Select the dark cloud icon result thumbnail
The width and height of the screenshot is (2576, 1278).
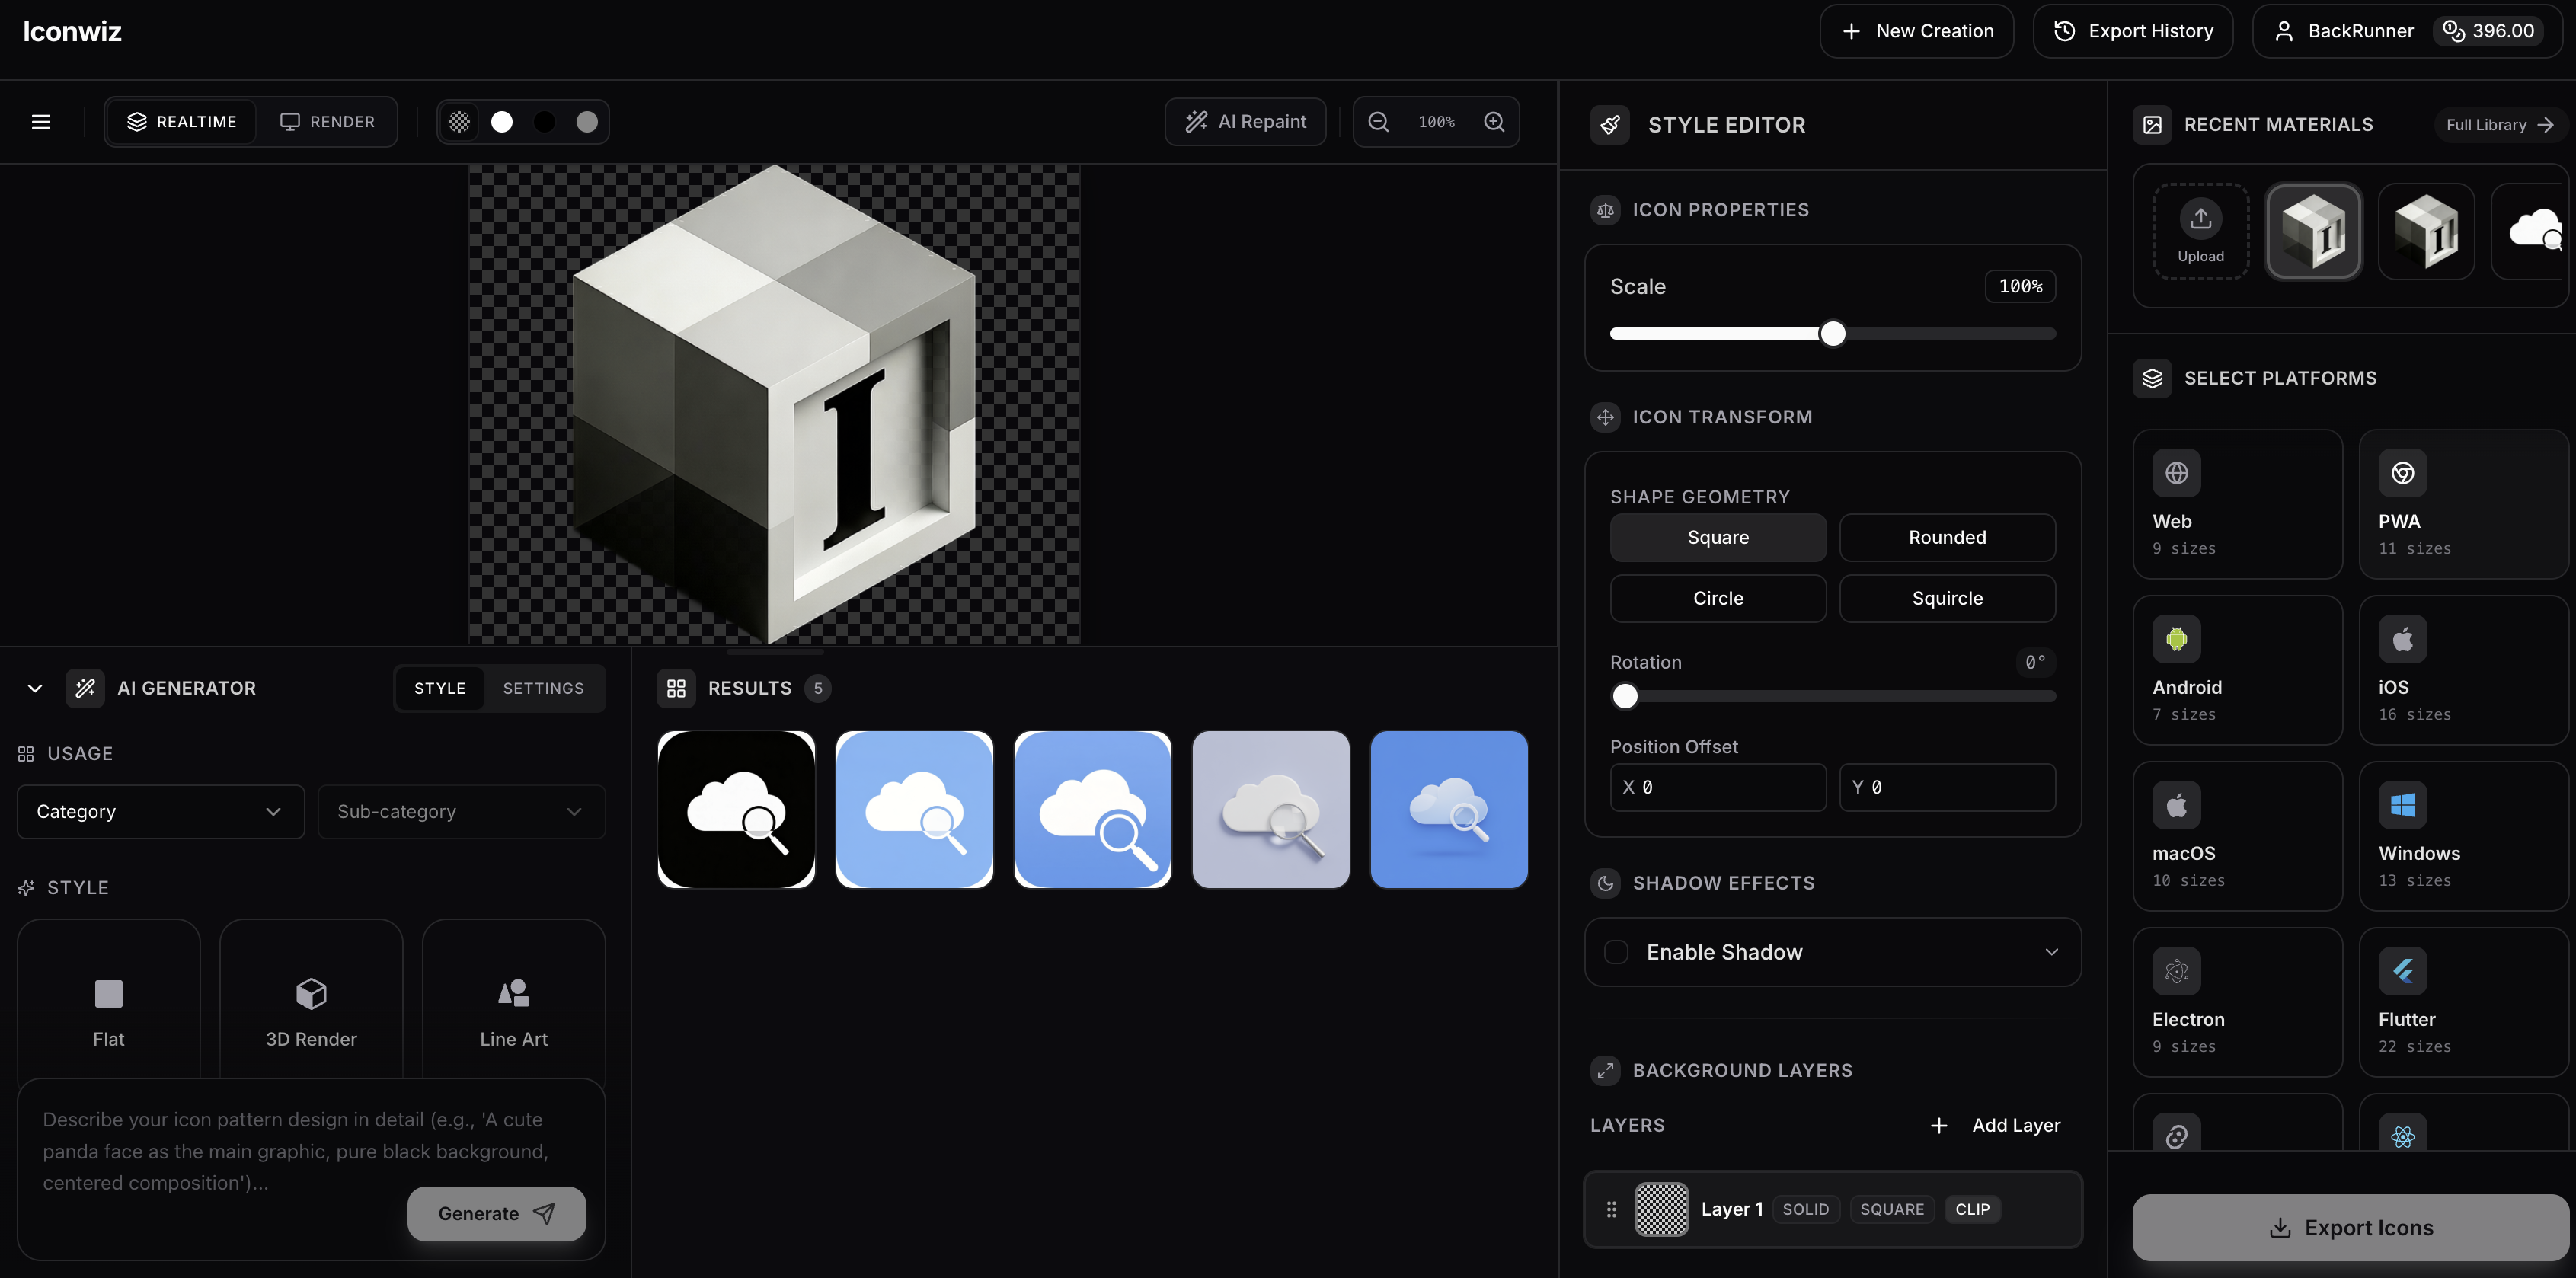(x=735, y=810)
